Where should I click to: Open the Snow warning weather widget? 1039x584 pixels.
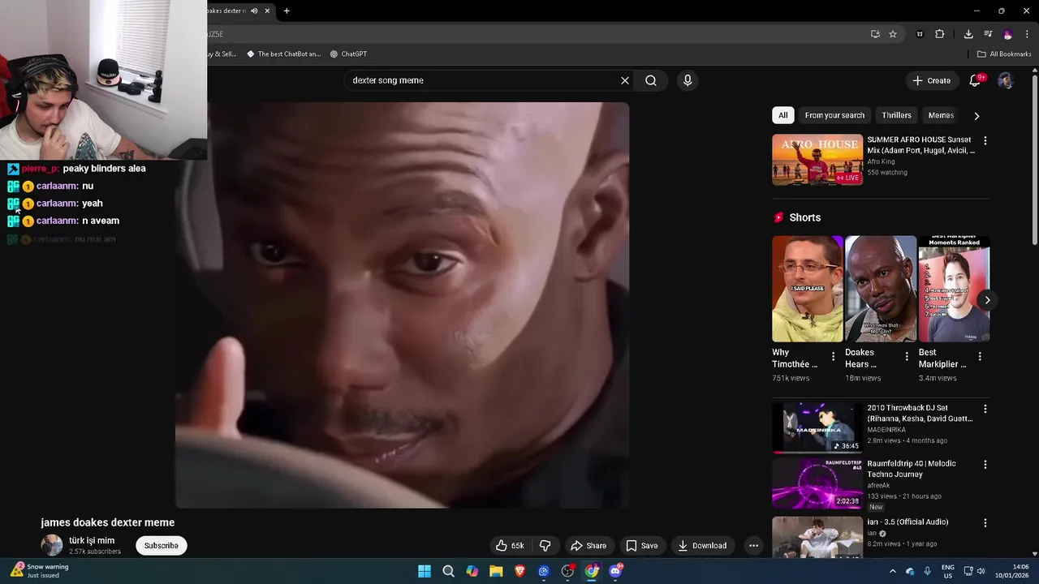39,571
